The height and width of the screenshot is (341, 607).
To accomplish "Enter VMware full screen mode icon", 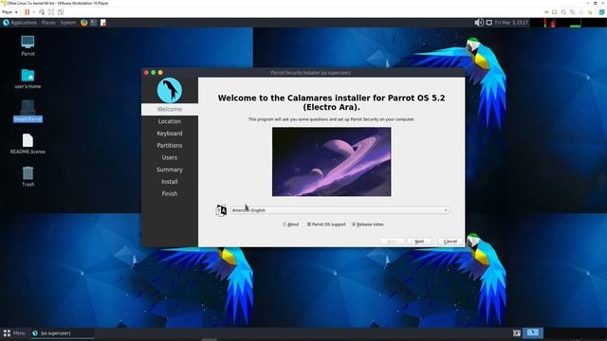I will (51, 12).
